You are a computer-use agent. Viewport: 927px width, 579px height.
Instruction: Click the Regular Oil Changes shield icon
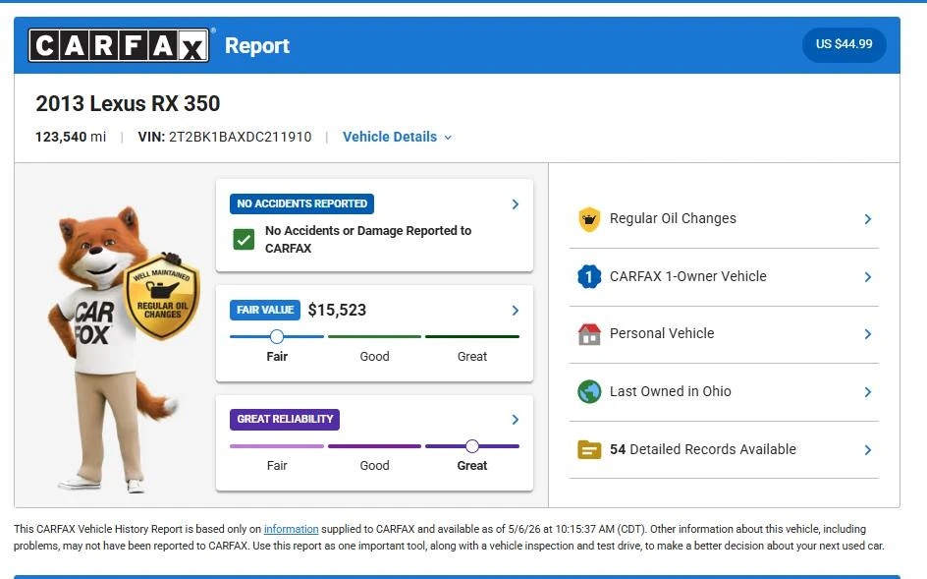pyautogui.click(x=589, y=219)
